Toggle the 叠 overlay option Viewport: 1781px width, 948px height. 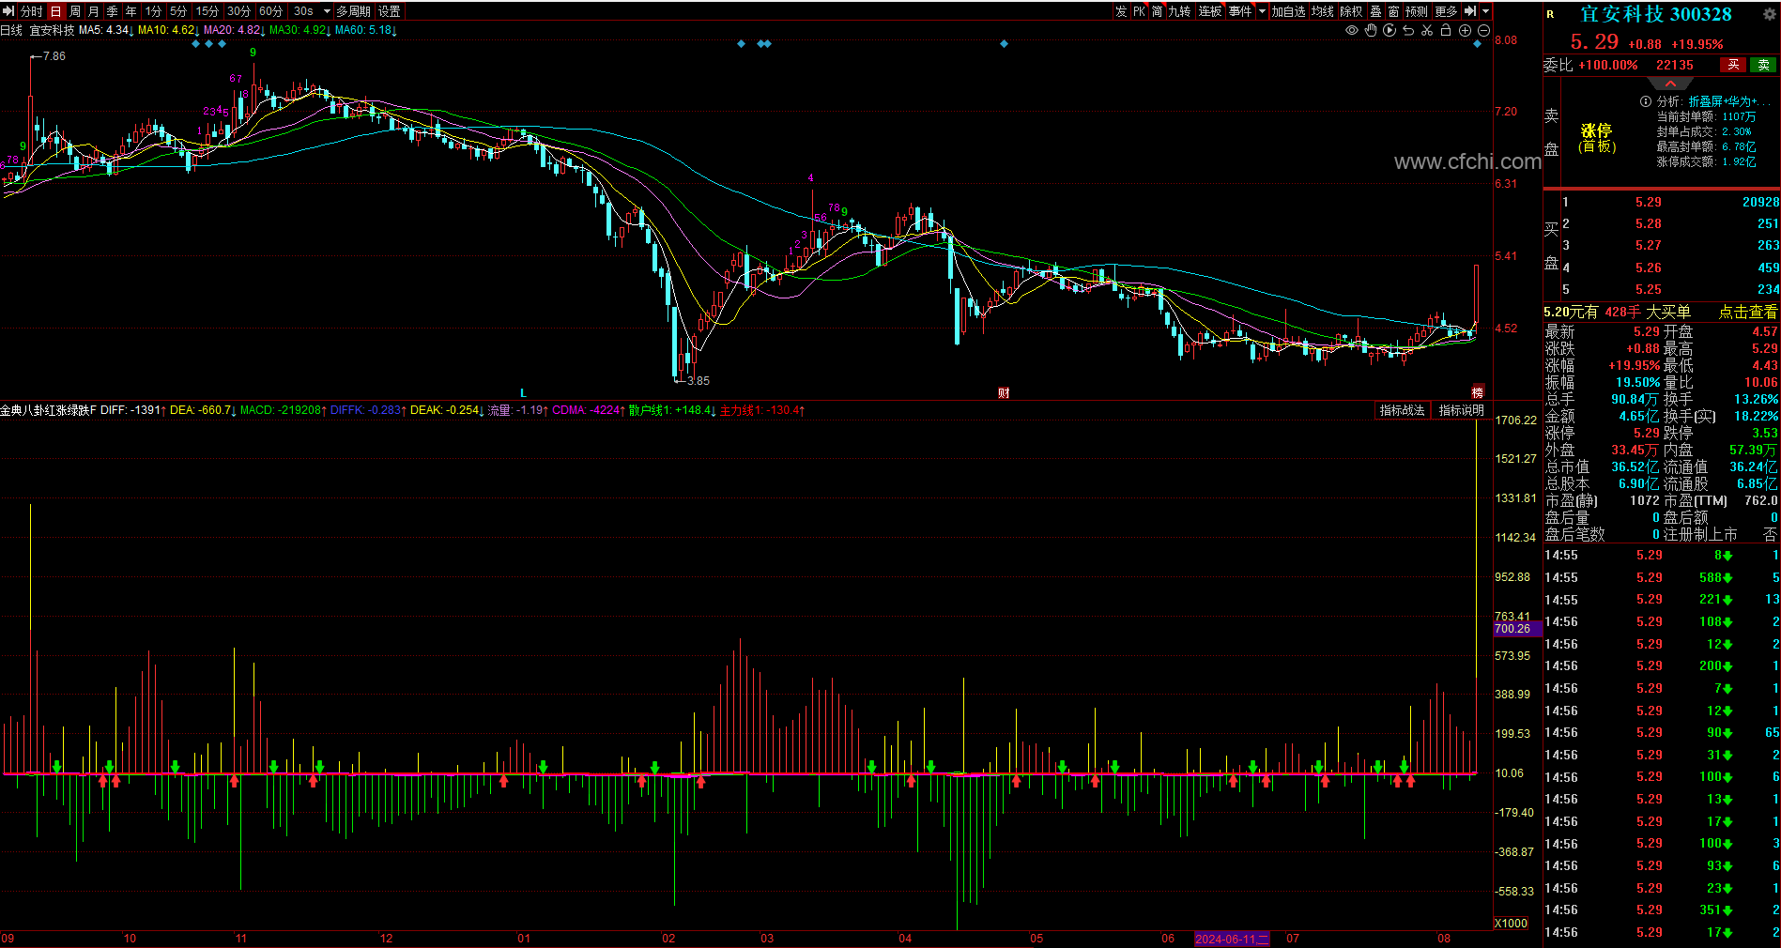coord(1375,11)
